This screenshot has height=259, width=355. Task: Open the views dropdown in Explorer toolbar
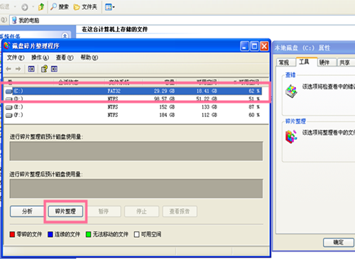point(110,7)
